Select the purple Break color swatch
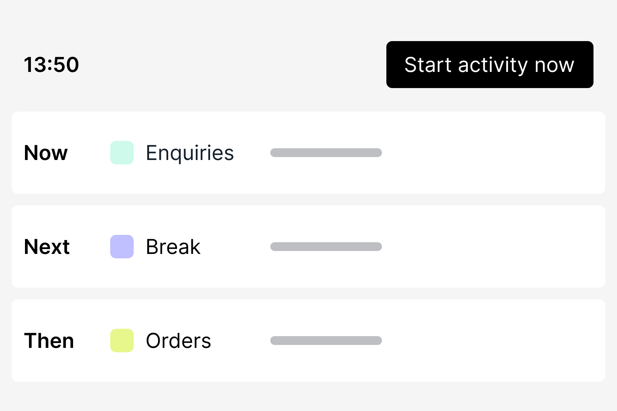 pyautogui.click(x=122, y=247)
